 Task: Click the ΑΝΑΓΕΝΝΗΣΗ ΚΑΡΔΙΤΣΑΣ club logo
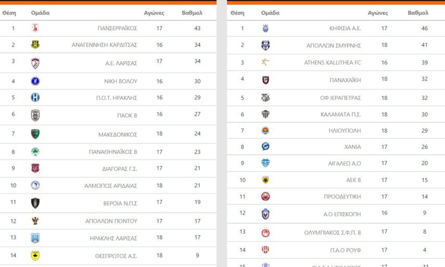tap(35, 45)
